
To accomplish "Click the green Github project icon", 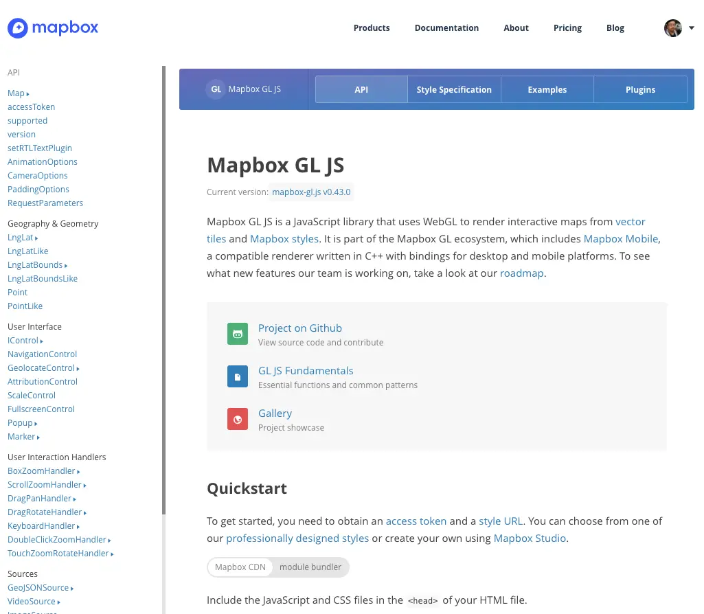I will [238, 334].
